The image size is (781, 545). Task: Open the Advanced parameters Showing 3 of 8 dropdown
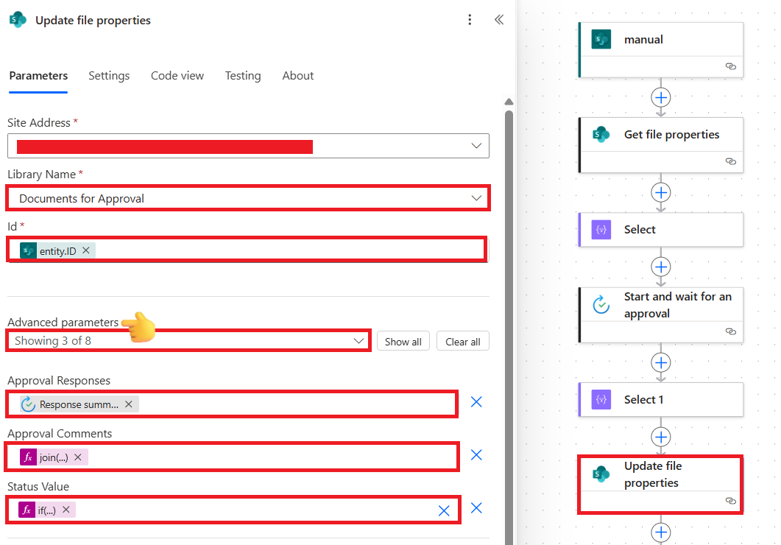click(188, 341)
